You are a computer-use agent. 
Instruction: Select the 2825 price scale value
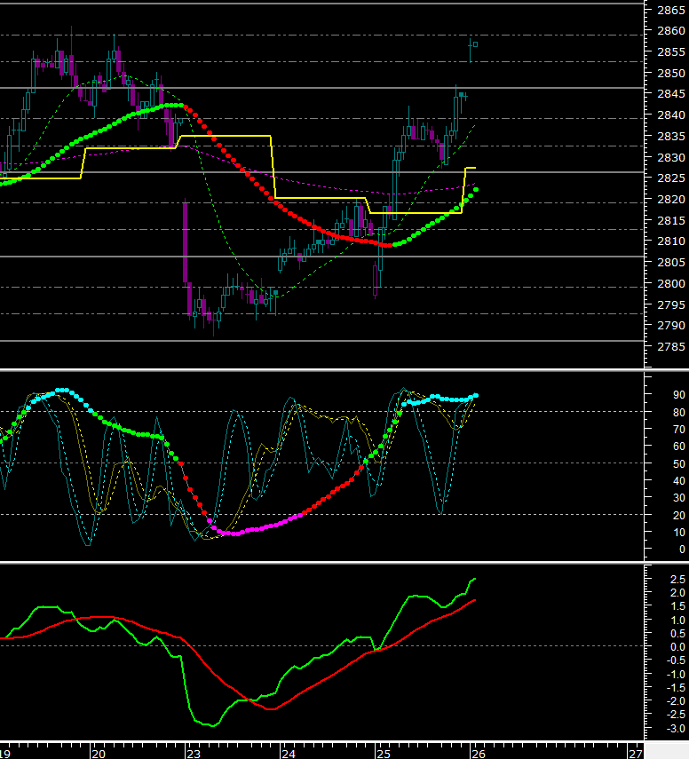click(x=671, y=178)
